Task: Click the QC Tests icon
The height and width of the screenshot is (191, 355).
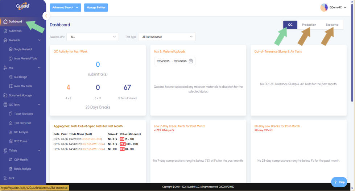Action: pos(5,104)
